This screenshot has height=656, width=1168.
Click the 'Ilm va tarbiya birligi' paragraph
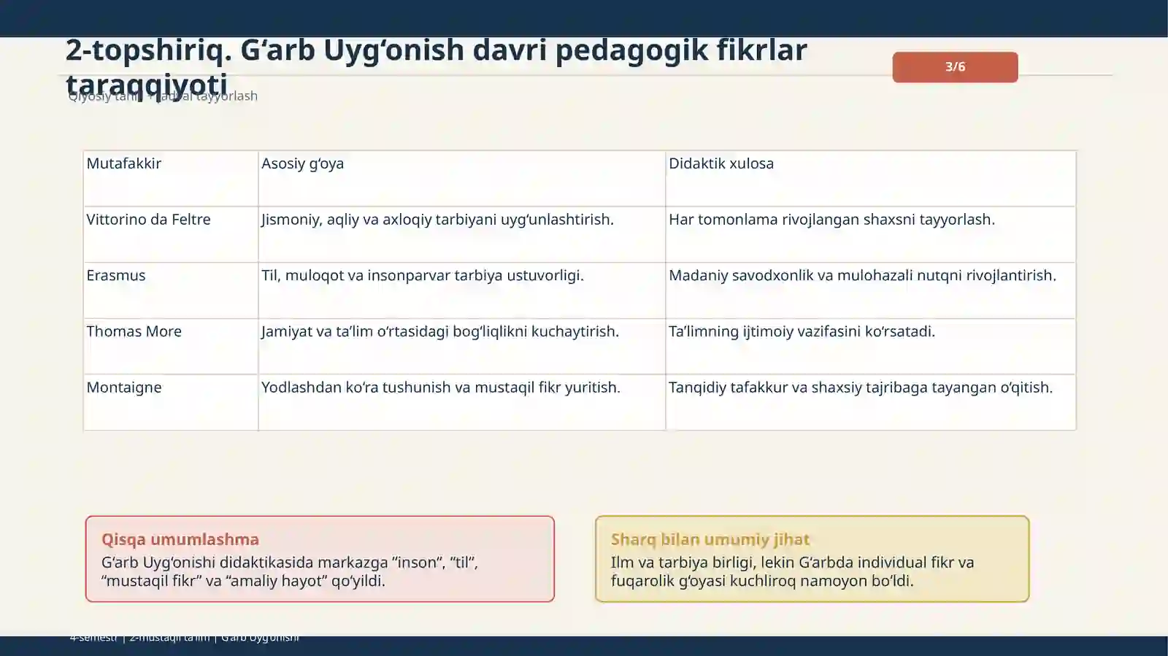coord(793,571)
